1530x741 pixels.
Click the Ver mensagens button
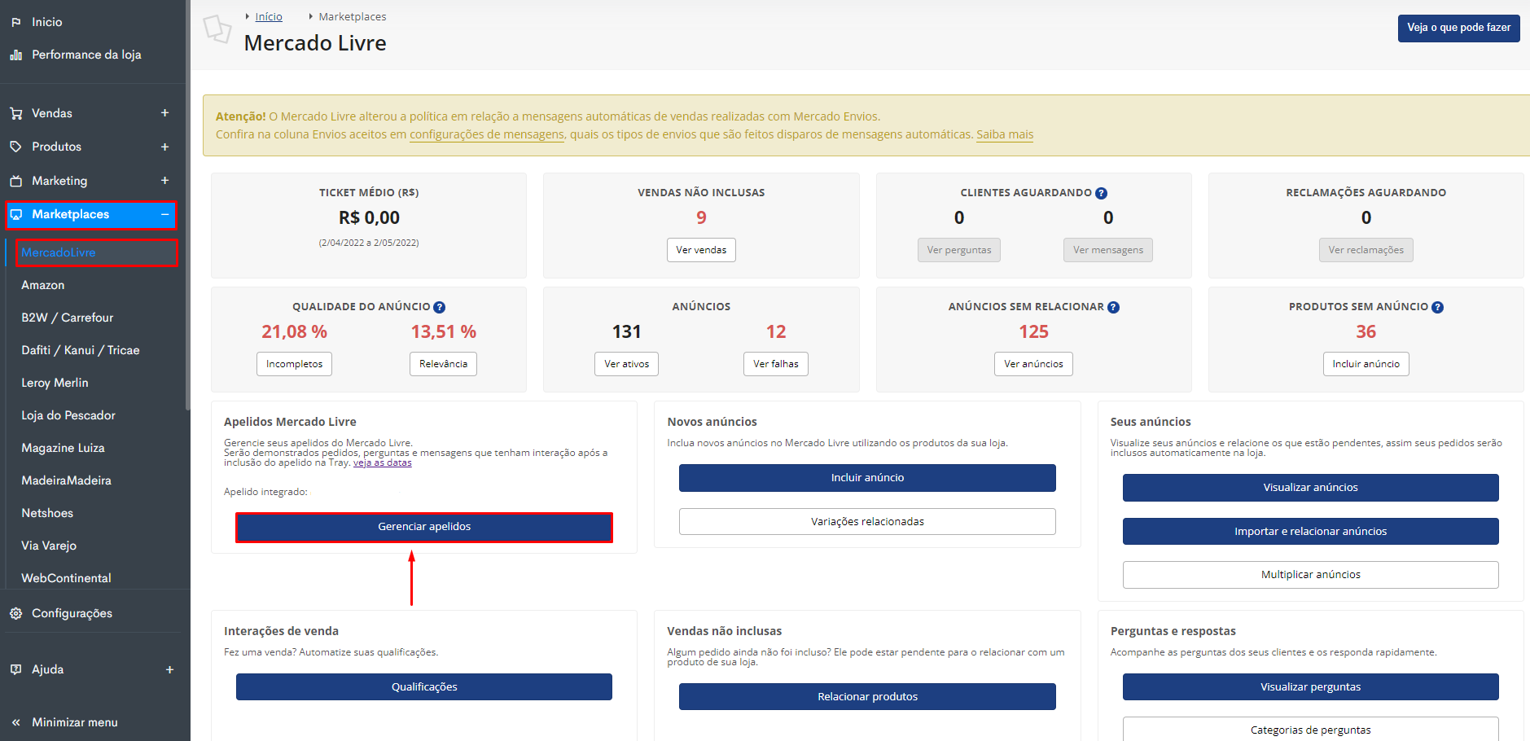[x=1108, y=250]
